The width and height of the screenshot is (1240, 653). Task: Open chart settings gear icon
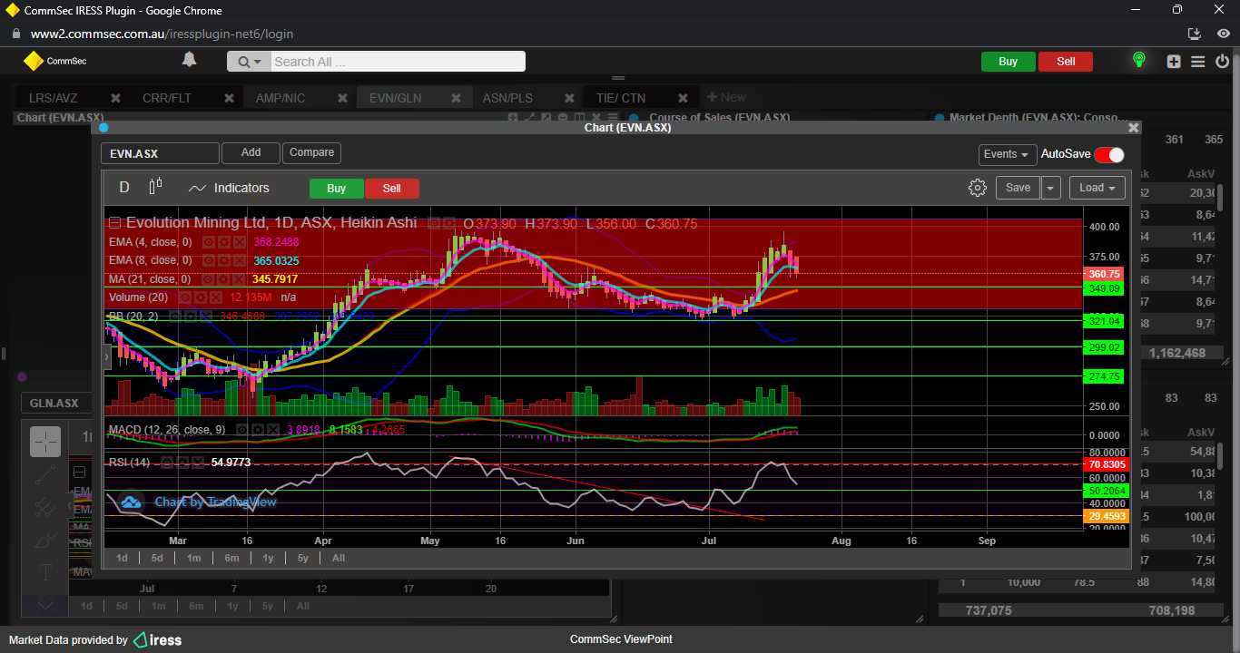click(x=978, y=188)
